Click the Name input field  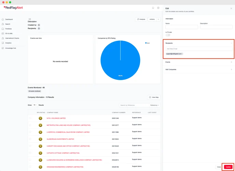(x=182, y=27)
